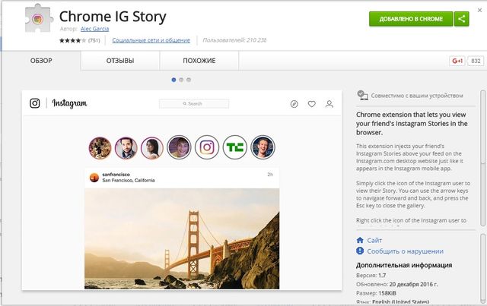Screen dimensions: 487x306
Task: Open the TechCrunch TC story avatar
Action: coord(235,147)
